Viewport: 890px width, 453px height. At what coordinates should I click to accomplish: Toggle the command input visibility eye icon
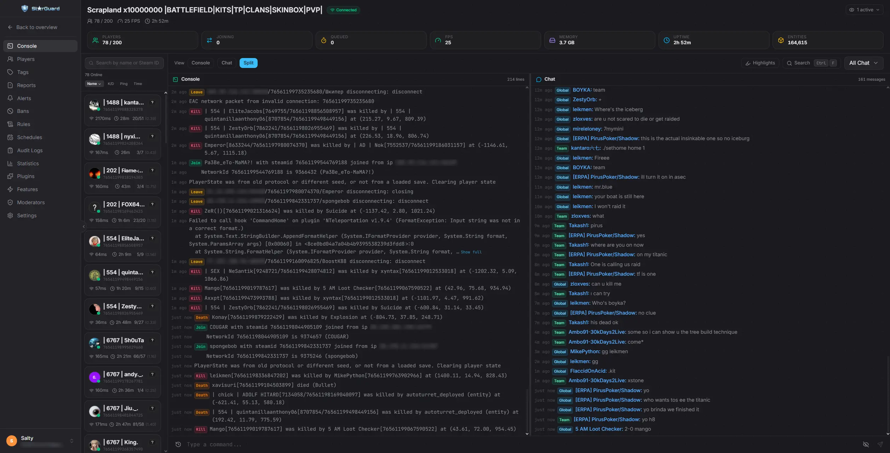pos(866,444)
